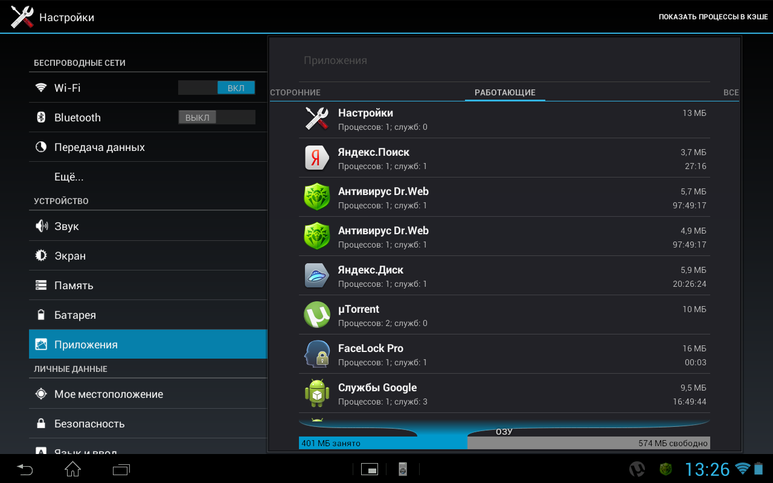
Task: Open the µTorrent entry name
Action: 359,309
